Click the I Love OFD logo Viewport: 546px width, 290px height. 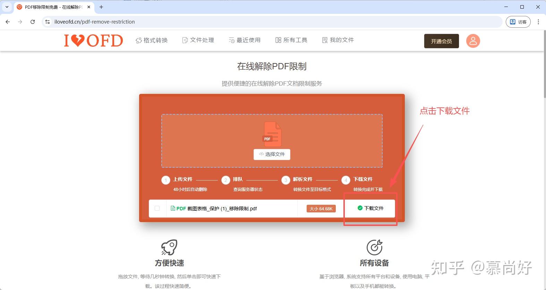click(93, 41)
